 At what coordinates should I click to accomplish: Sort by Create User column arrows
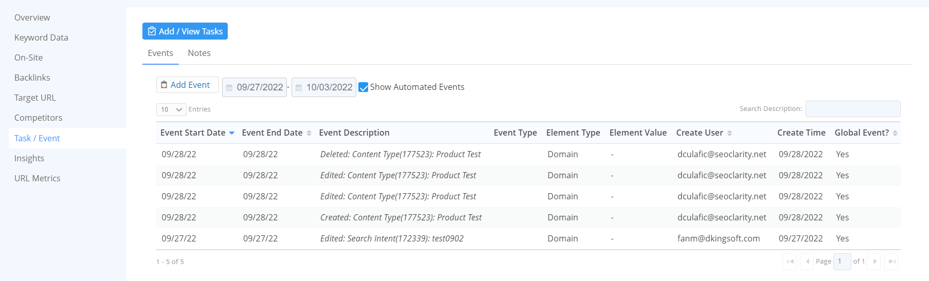pyautogui.click(x=730, y=133)
